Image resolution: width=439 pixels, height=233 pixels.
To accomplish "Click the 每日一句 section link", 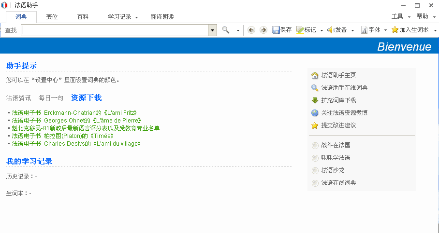I will click(x=51, y=98).
